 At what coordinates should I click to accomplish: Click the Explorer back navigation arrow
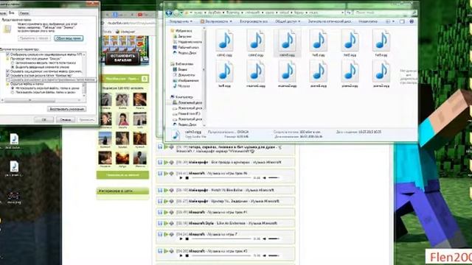coord(169,13)
